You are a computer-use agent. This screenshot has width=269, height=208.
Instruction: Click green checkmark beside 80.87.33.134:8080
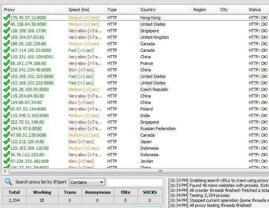[7, 109]
